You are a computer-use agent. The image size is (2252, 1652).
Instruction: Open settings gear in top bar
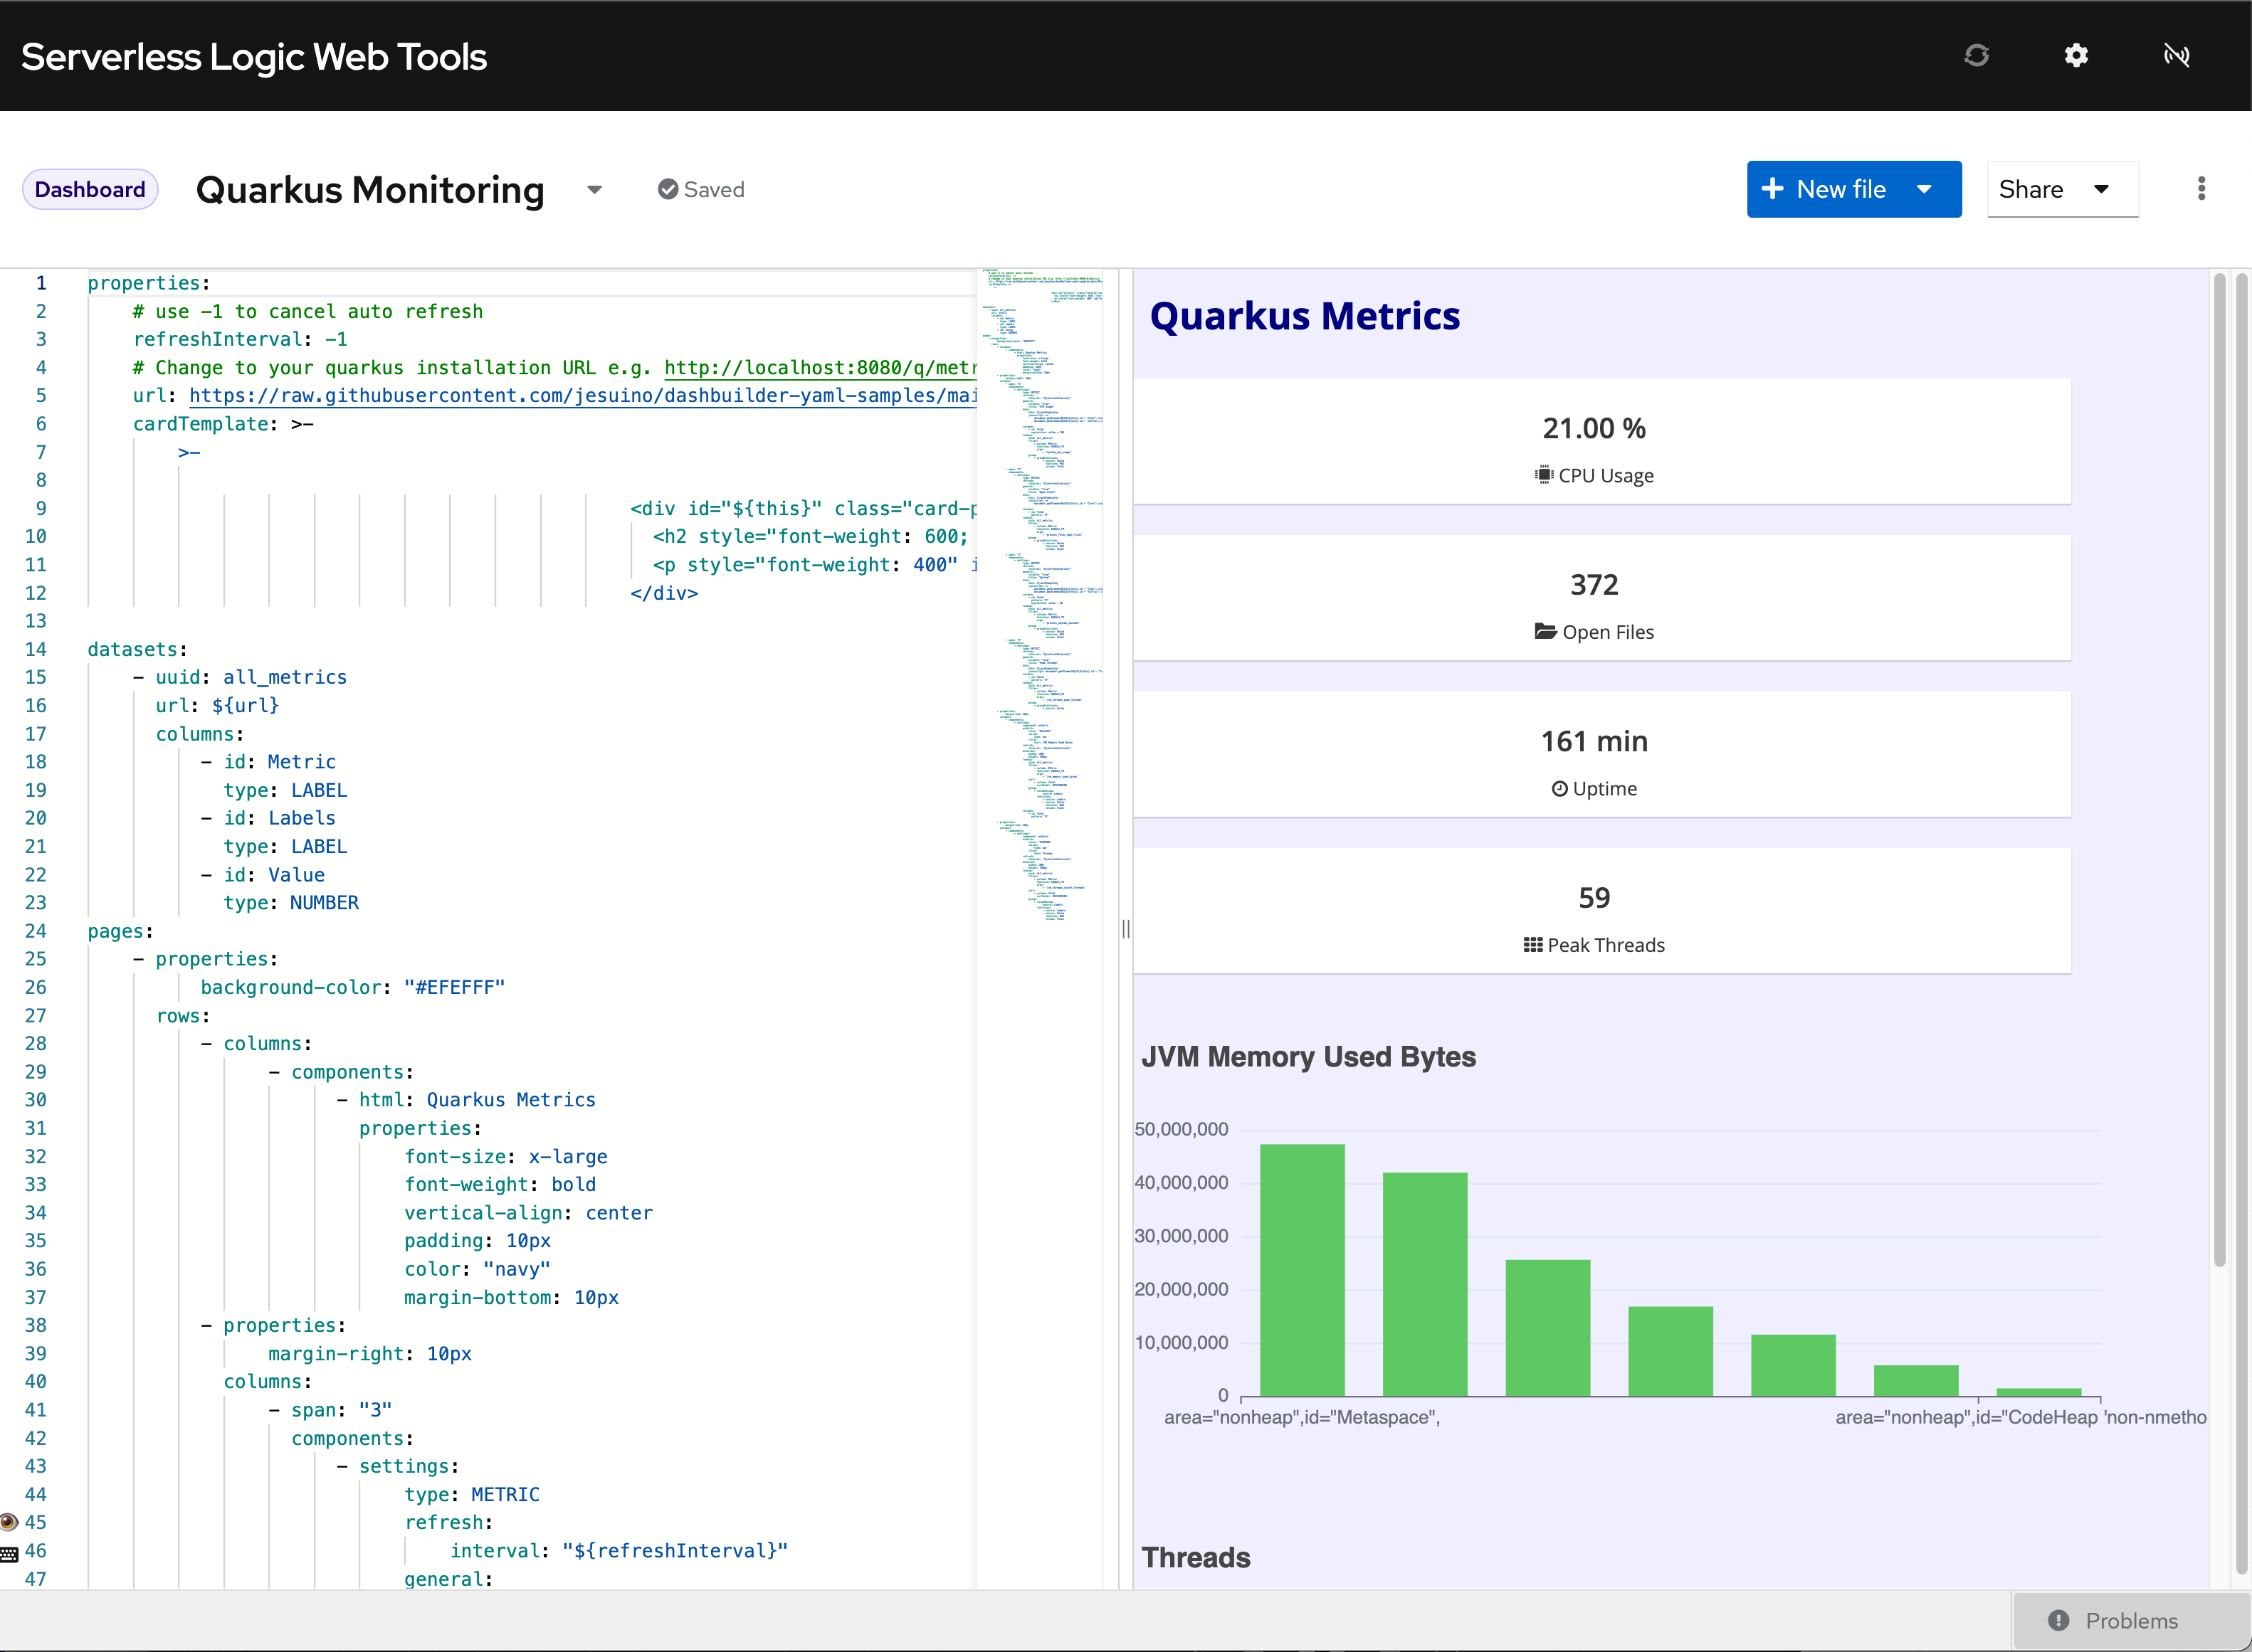[2076, 55]
